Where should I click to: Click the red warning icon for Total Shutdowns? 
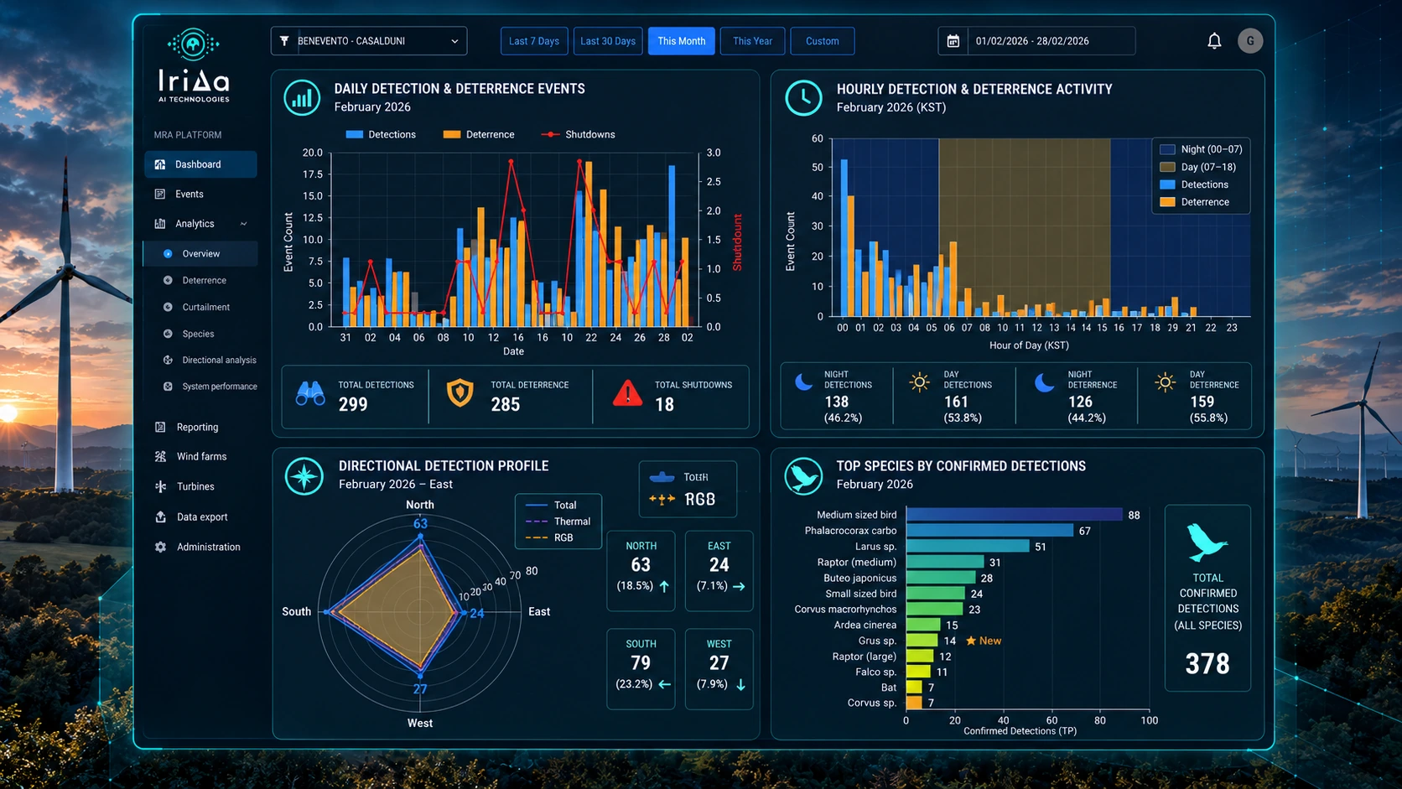click(627, 393)
